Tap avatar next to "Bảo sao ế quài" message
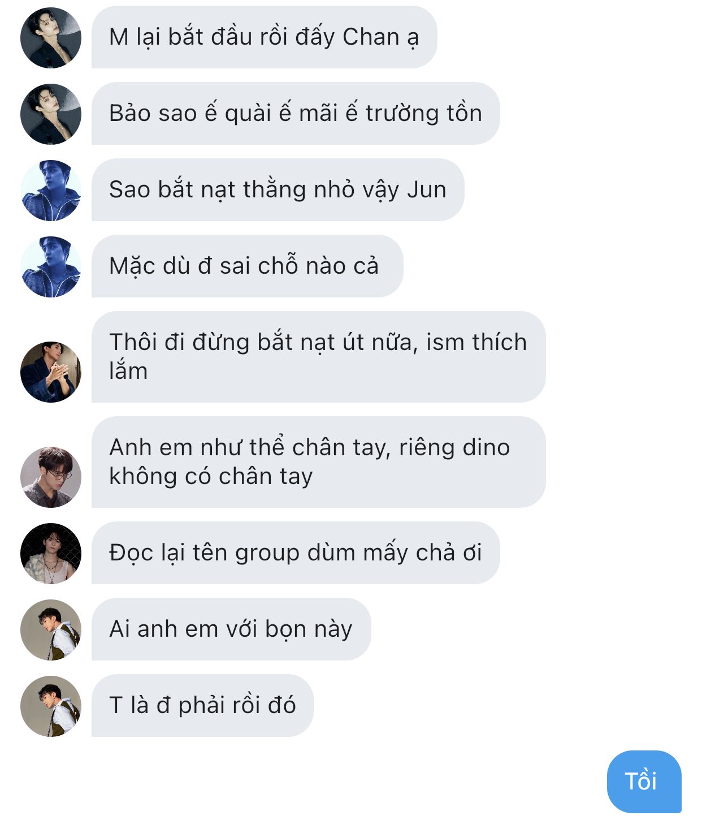702x833 pixels. (51, 114)
